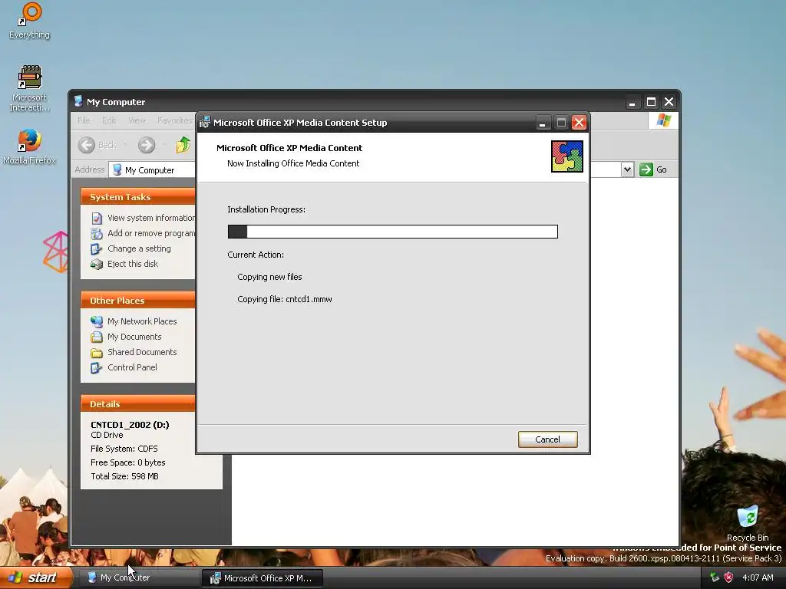Click the Change a setting icon

(97, 249)
